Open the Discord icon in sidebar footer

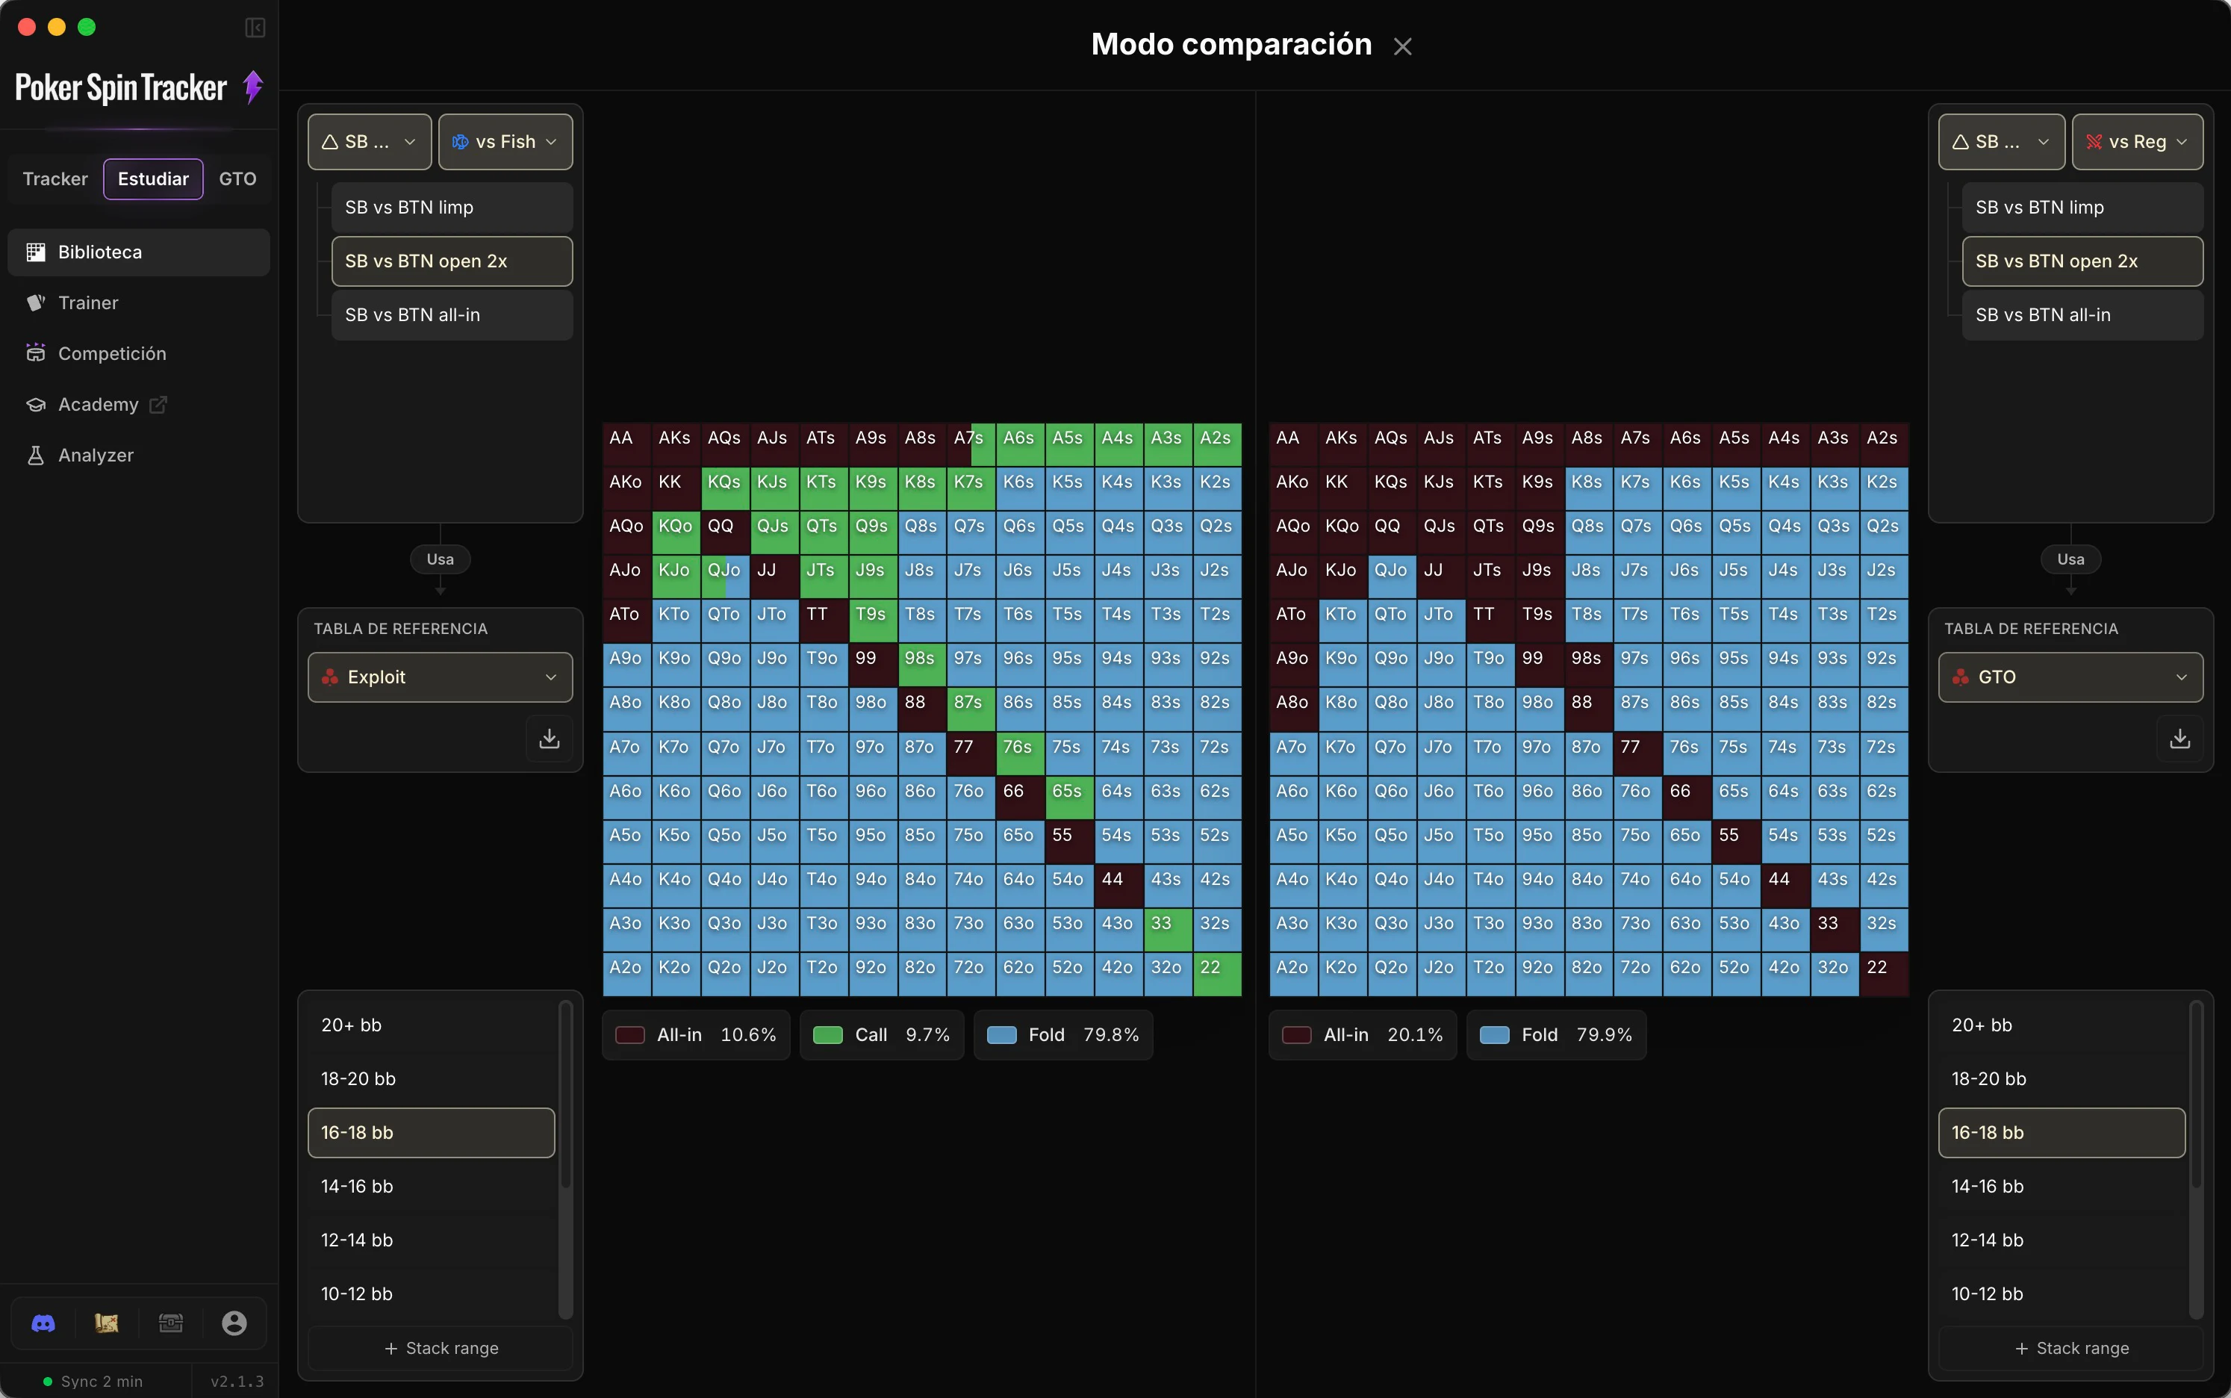[x=43, y=1323]
